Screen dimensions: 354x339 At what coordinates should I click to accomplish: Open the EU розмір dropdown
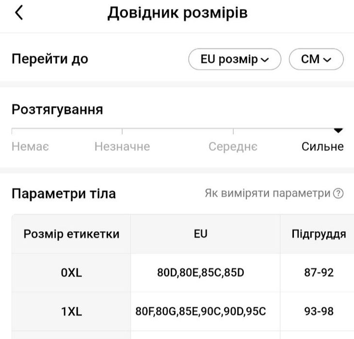pos(235,59)
